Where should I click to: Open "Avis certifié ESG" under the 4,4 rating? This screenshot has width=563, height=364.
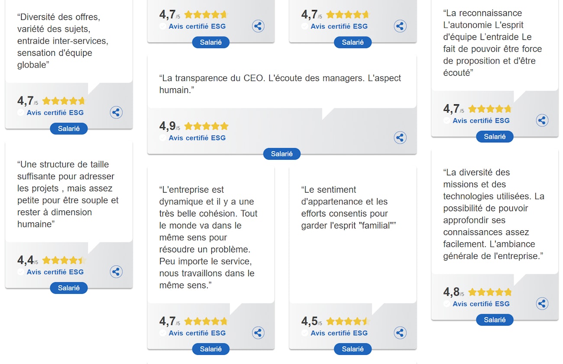55,272
